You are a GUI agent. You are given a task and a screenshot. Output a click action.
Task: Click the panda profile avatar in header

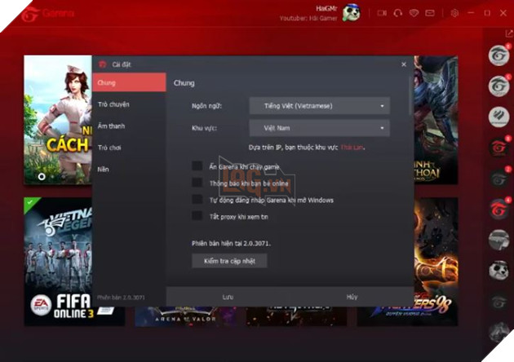pyautogui.click(x=352, y=13)
